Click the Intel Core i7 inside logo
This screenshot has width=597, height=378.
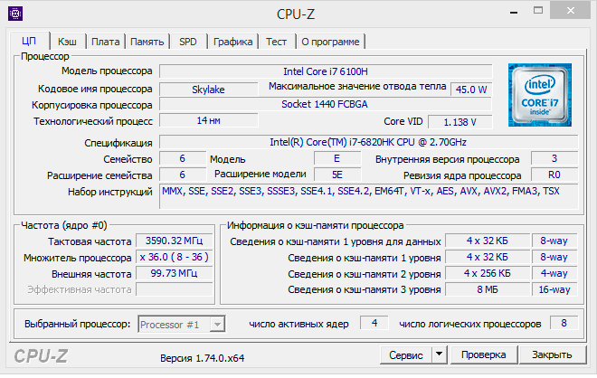tap(539, 95)
